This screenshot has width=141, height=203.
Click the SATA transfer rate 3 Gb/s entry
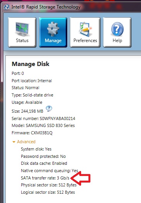click(x=45, y=178)
